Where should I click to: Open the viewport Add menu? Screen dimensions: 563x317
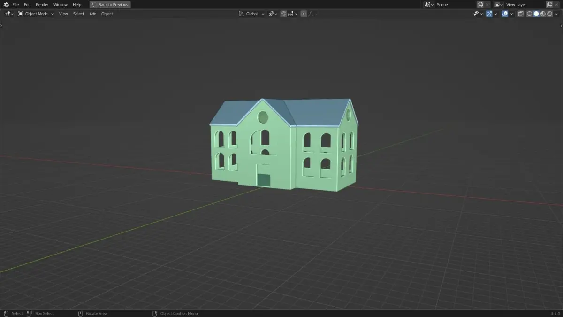point(93,14)
